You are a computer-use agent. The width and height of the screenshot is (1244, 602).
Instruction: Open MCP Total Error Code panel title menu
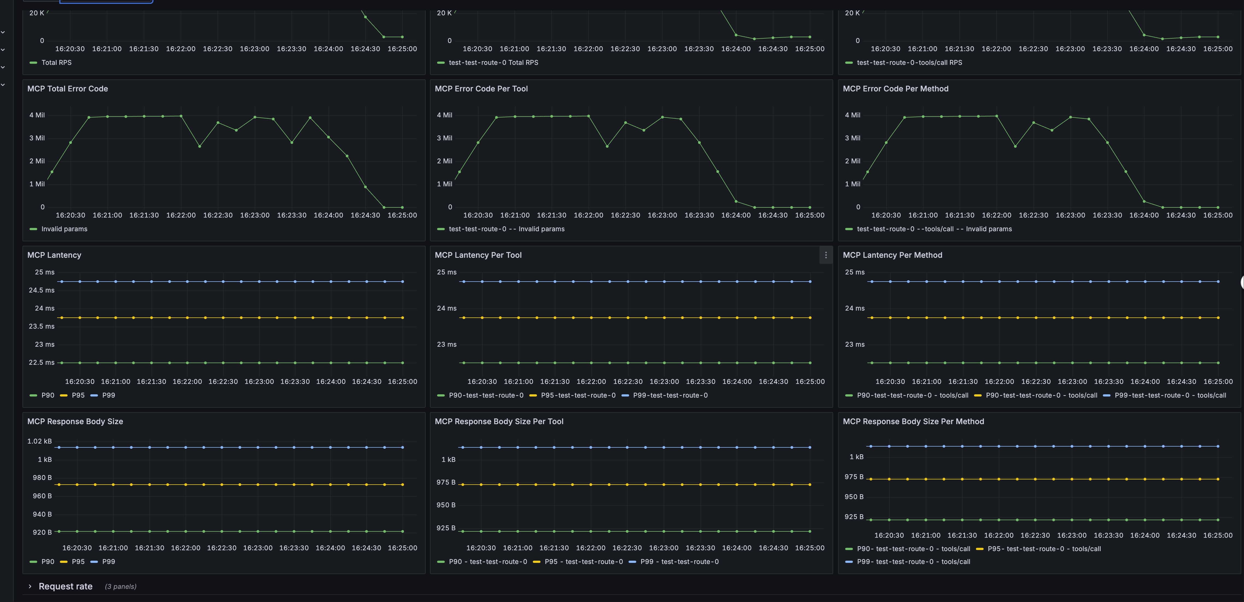click(x=68, y=89)
